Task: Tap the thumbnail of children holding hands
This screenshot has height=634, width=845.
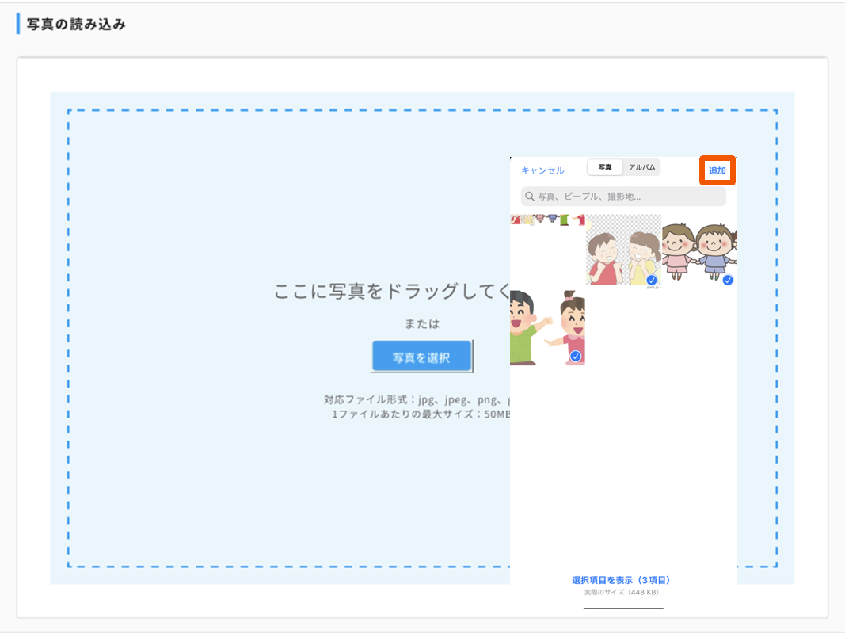Action: (x=698, y=247)
